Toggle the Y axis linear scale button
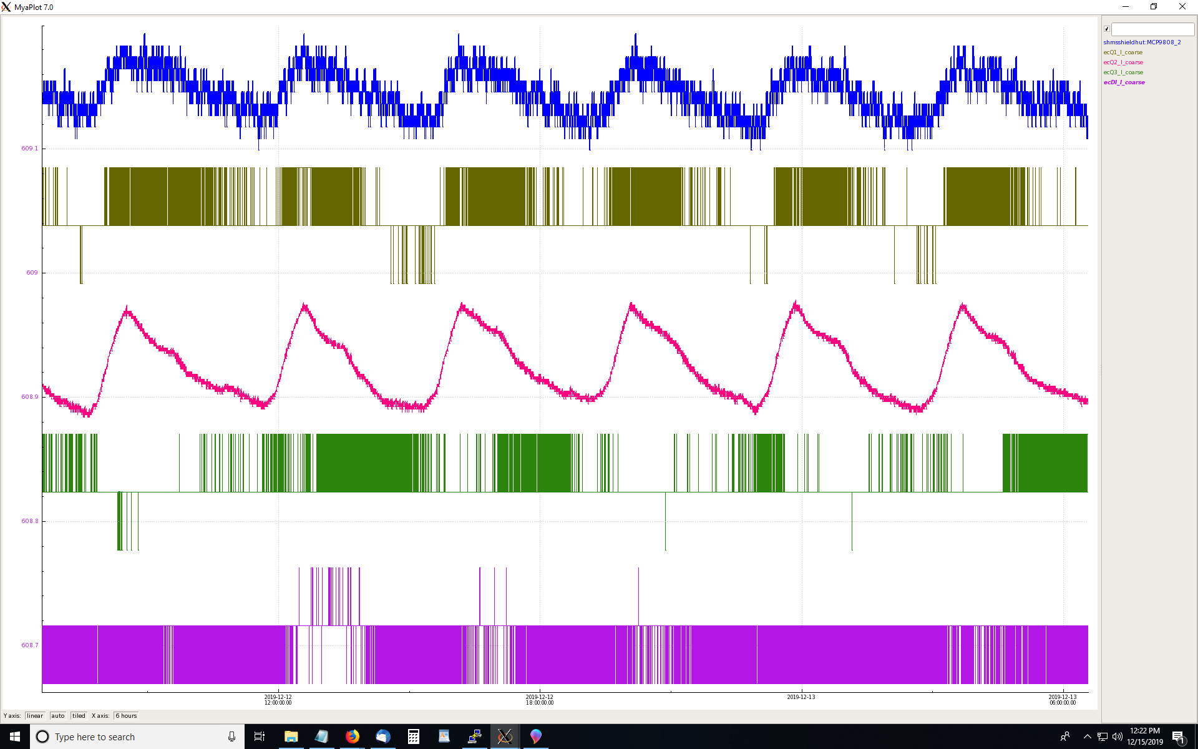The image size is (1198, 749). pos(35,716)
